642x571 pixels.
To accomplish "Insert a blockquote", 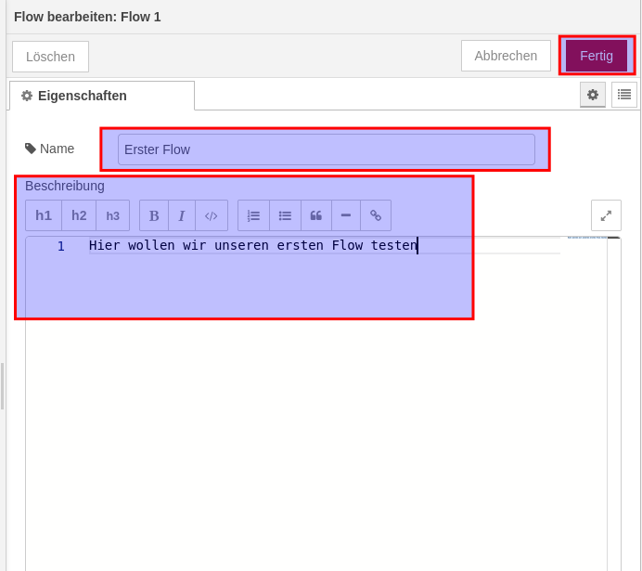I will (316, 215).
